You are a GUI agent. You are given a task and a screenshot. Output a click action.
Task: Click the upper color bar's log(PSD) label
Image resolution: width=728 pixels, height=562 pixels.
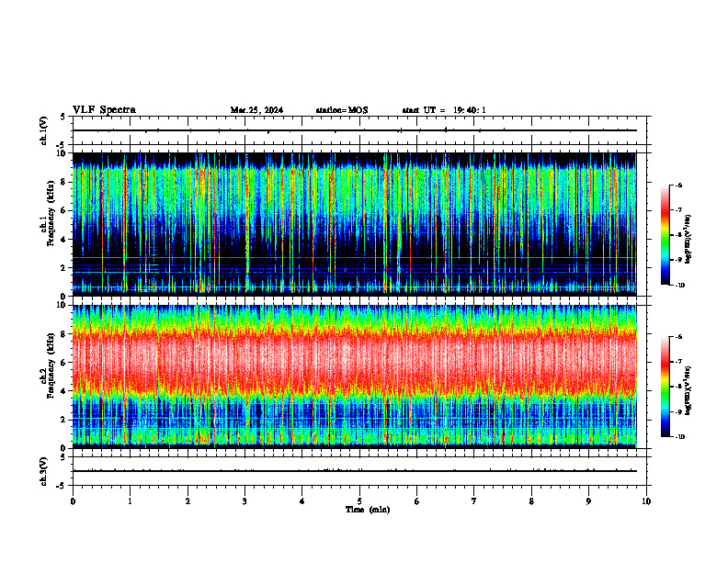(x=688, y=239)
